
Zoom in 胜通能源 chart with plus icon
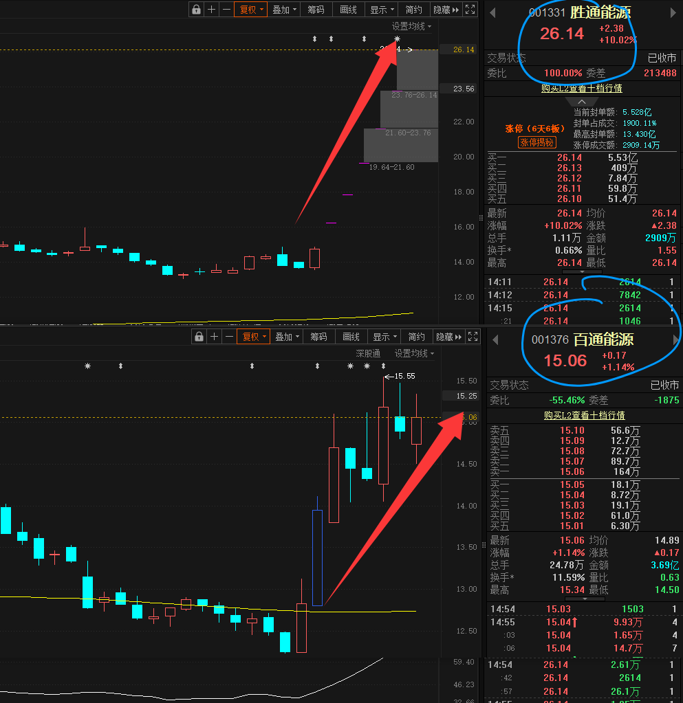coord(211,10)
